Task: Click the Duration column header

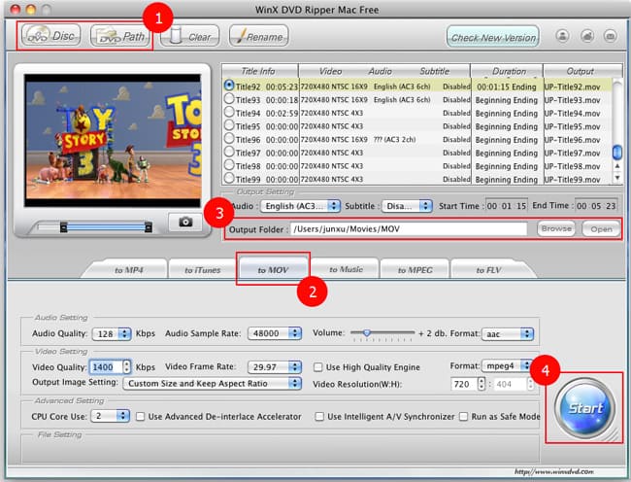Action: pos(507,71)
